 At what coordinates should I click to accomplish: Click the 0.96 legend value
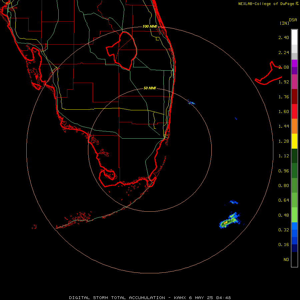pyautogui.click(x=284, y=171)
